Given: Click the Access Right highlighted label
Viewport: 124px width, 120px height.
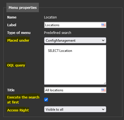Looking at the screenshot, I should pos(18,110).
